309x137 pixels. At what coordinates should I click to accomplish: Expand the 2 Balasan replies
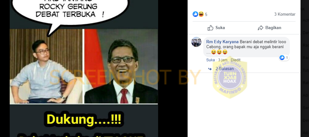click(225, 69)
